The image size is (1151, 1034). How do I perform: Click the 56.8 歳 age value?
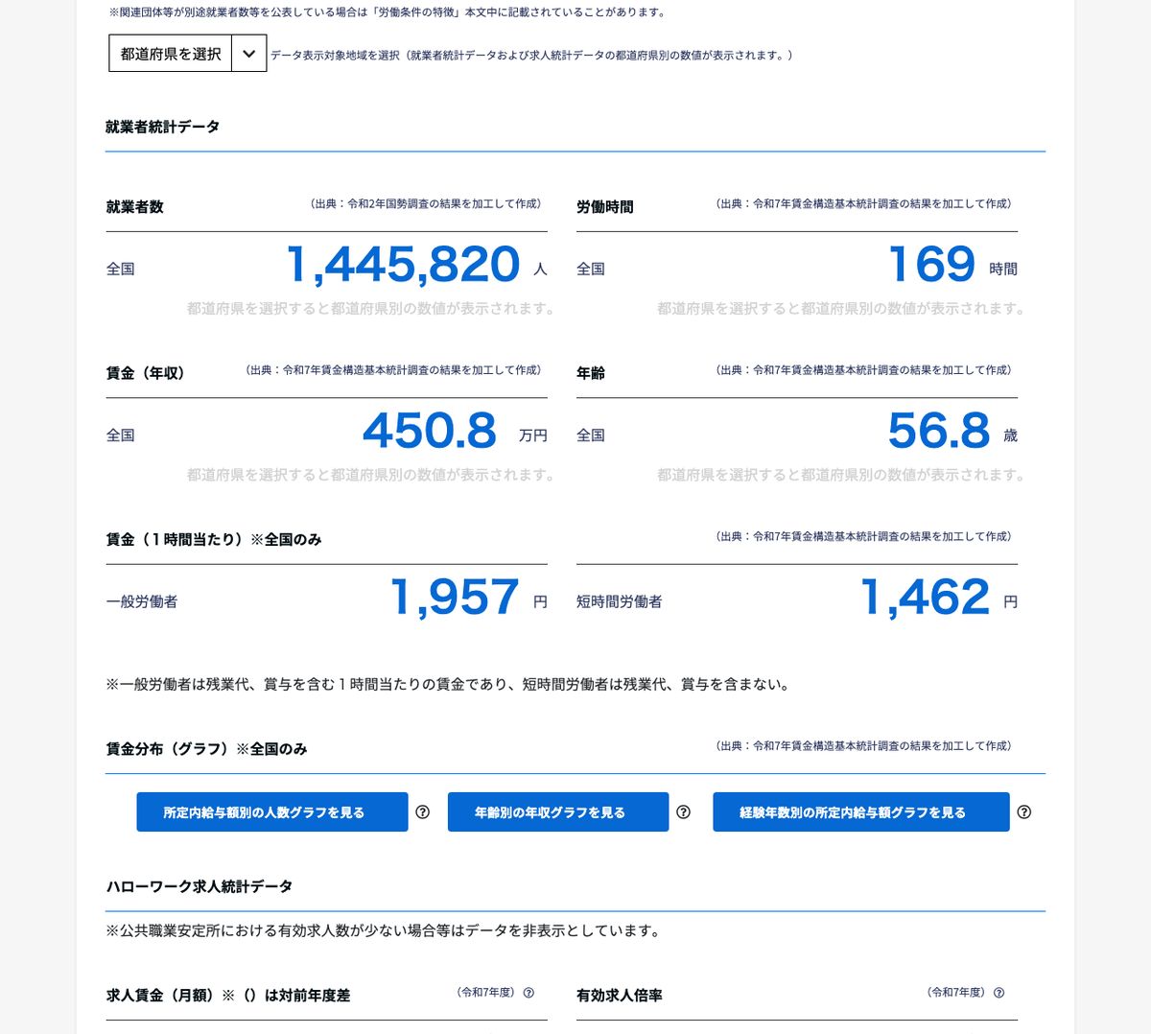(939, 431)
